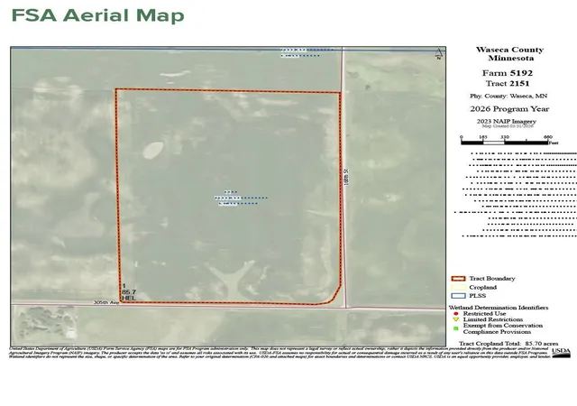The height and width of the screenshot is (406, 577).
Task: Click the north arrow compass icon
Action: tap(439, 53)
